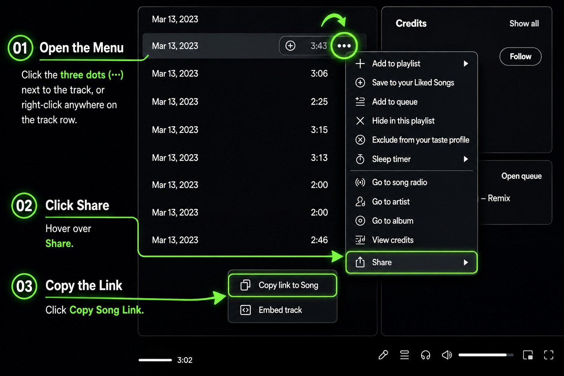Screen dimensions: 564x376
Task: Click the Credits panel heading
Action: coord(411,23)
